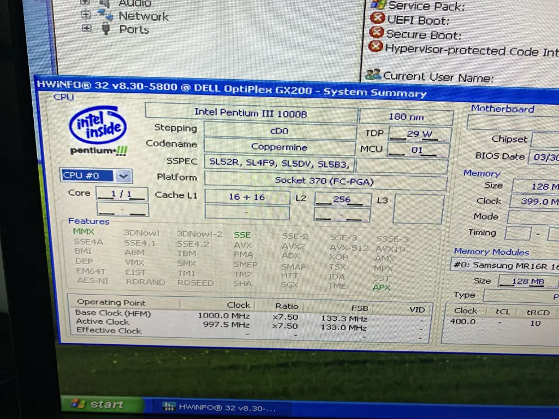Image resolution: width=559 pixels, height=419 pixels.
Task: Expand the Network tree node
Action: pyautogui.click(x=86, y=15)
